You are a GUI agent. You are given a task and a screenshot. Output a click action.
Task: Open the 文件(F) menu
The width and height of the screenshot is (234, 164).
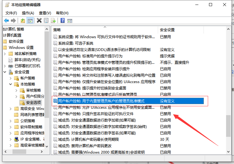point(11,13)
